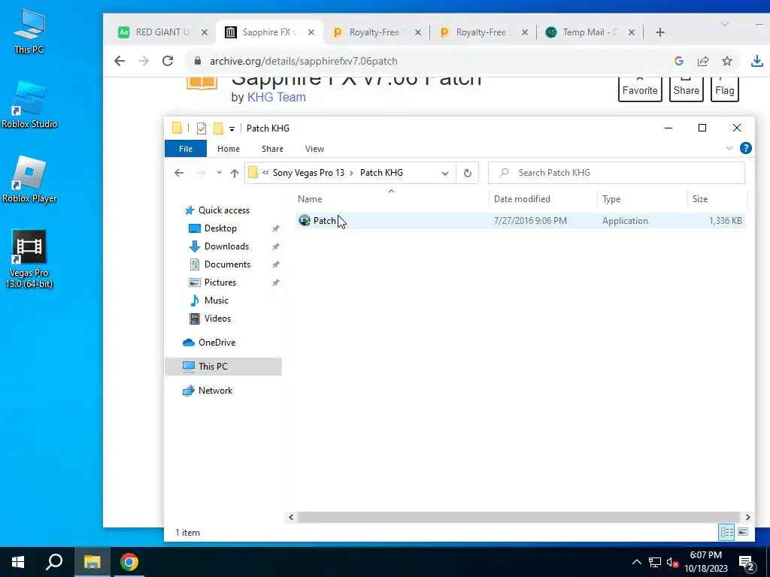Refresh the Patch KHG folder view
The width and height of the screenshot is (770, 577).
[x=468, y=173]
